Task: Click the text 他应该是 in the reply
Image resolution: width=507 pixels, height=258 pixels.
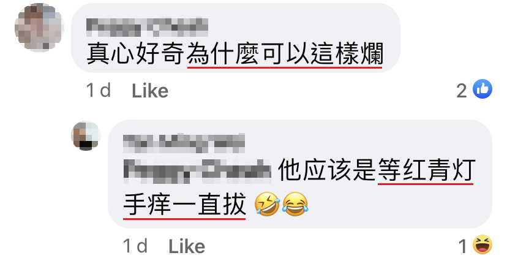Action: click(x=327, y=170)
